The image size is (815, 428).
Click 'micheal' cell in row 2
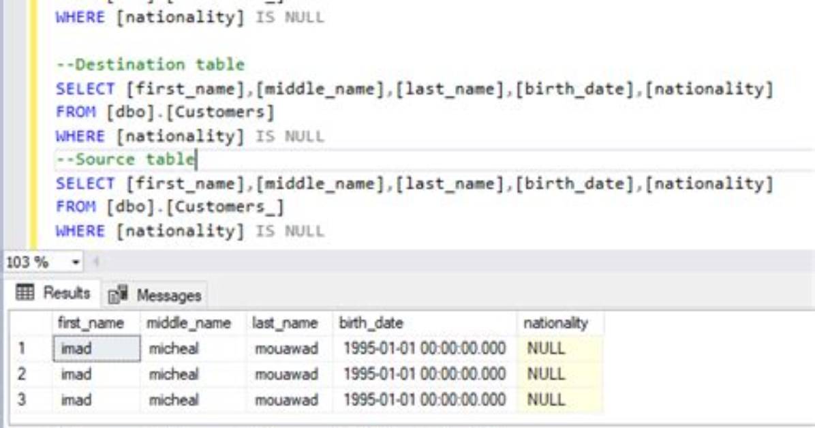tap(194, 374)
